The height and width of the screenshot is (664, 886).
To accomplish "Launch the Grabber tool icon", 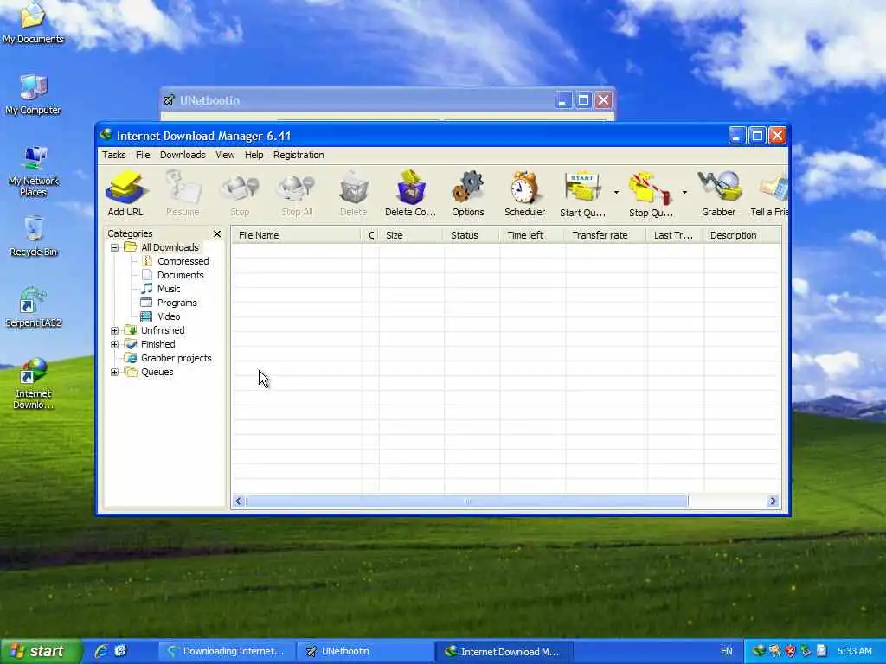I will coord(719,194).
